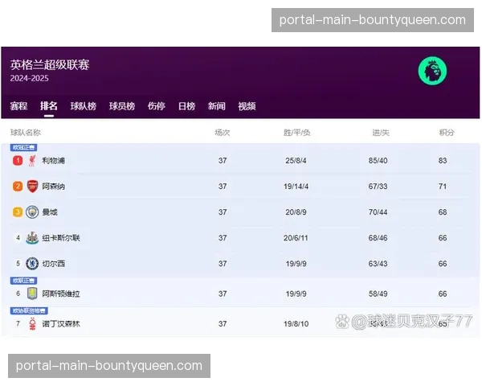
Task: Open the 利物浦 team link
Action: pyautogui.click(x=53, y=160)
